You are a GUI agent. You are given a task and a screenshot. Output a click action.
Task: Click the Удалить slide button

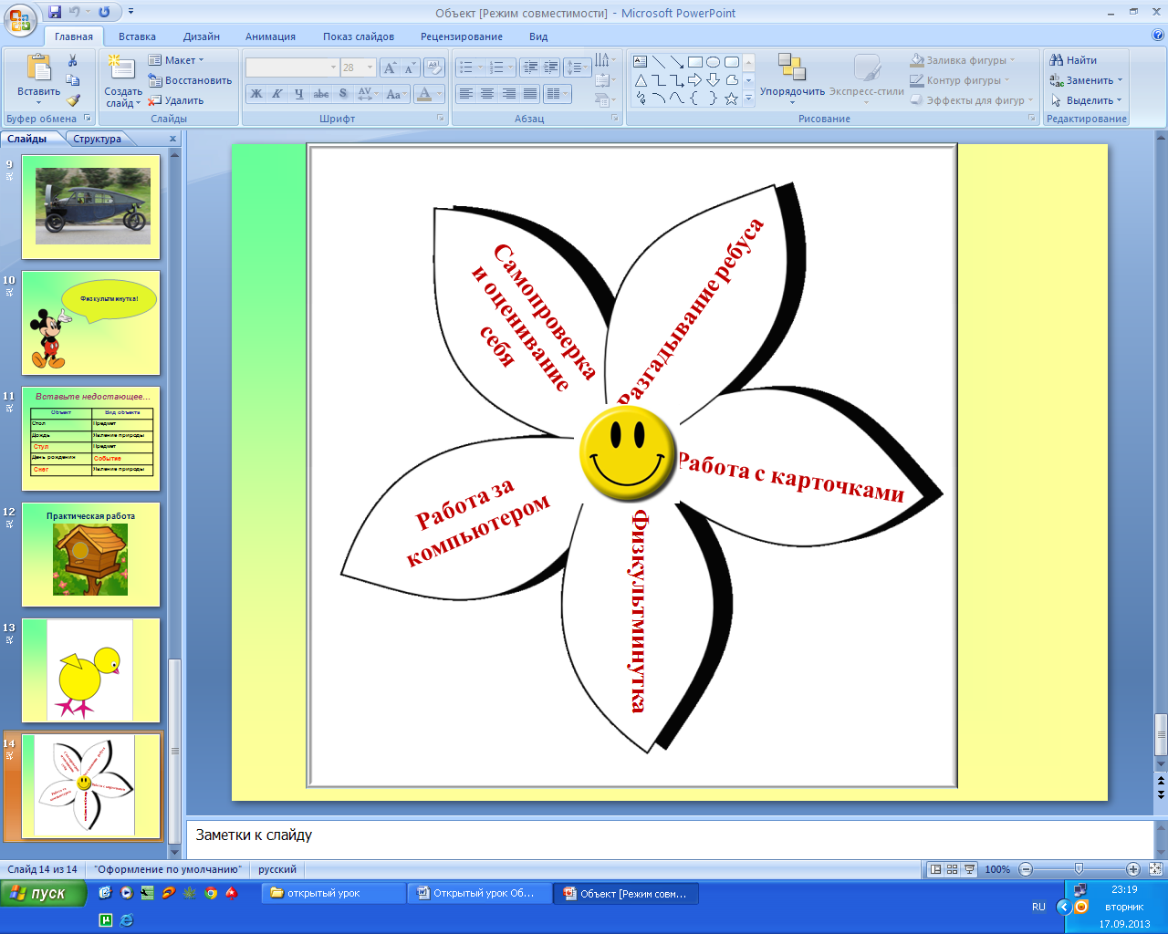[176, 100]
